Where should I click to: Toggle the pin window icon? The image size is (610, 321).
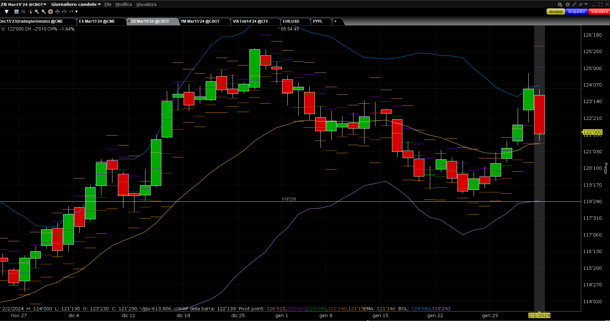[x=581, y=4]
